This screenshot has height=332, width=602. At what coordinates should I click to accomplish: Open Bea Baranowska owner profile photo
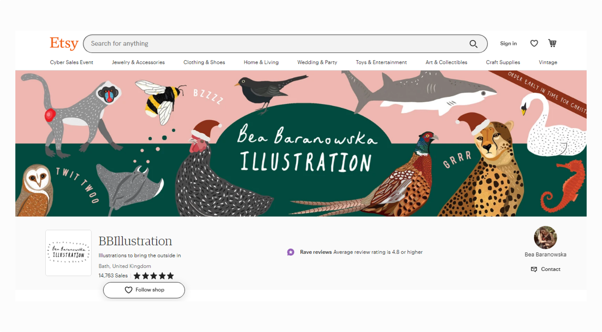pyautogui.click(x=545, y=237)
